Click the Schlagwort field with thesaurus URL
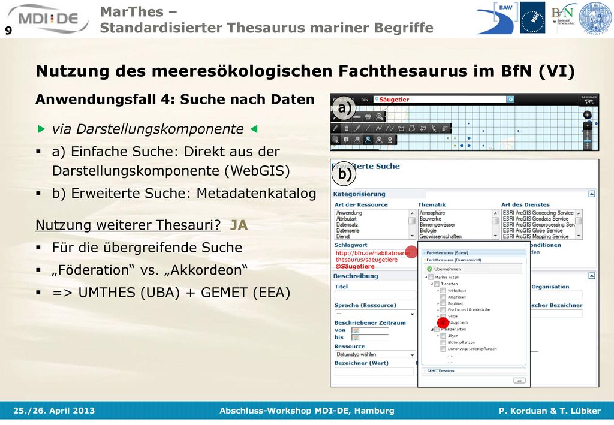The image size is (614, 425). tap(375, 260)
